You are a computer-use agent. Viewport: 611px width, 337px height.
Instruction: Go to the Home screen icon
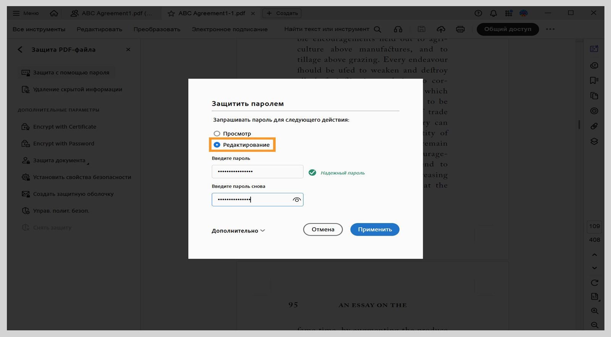(x=54, y=13)
